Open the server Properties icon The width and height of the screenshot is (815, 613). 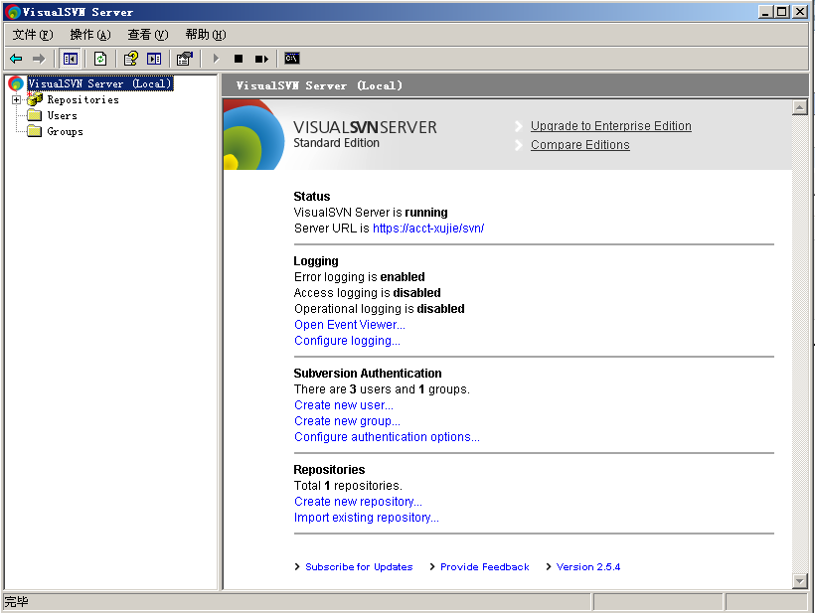[x=185, y=59]
